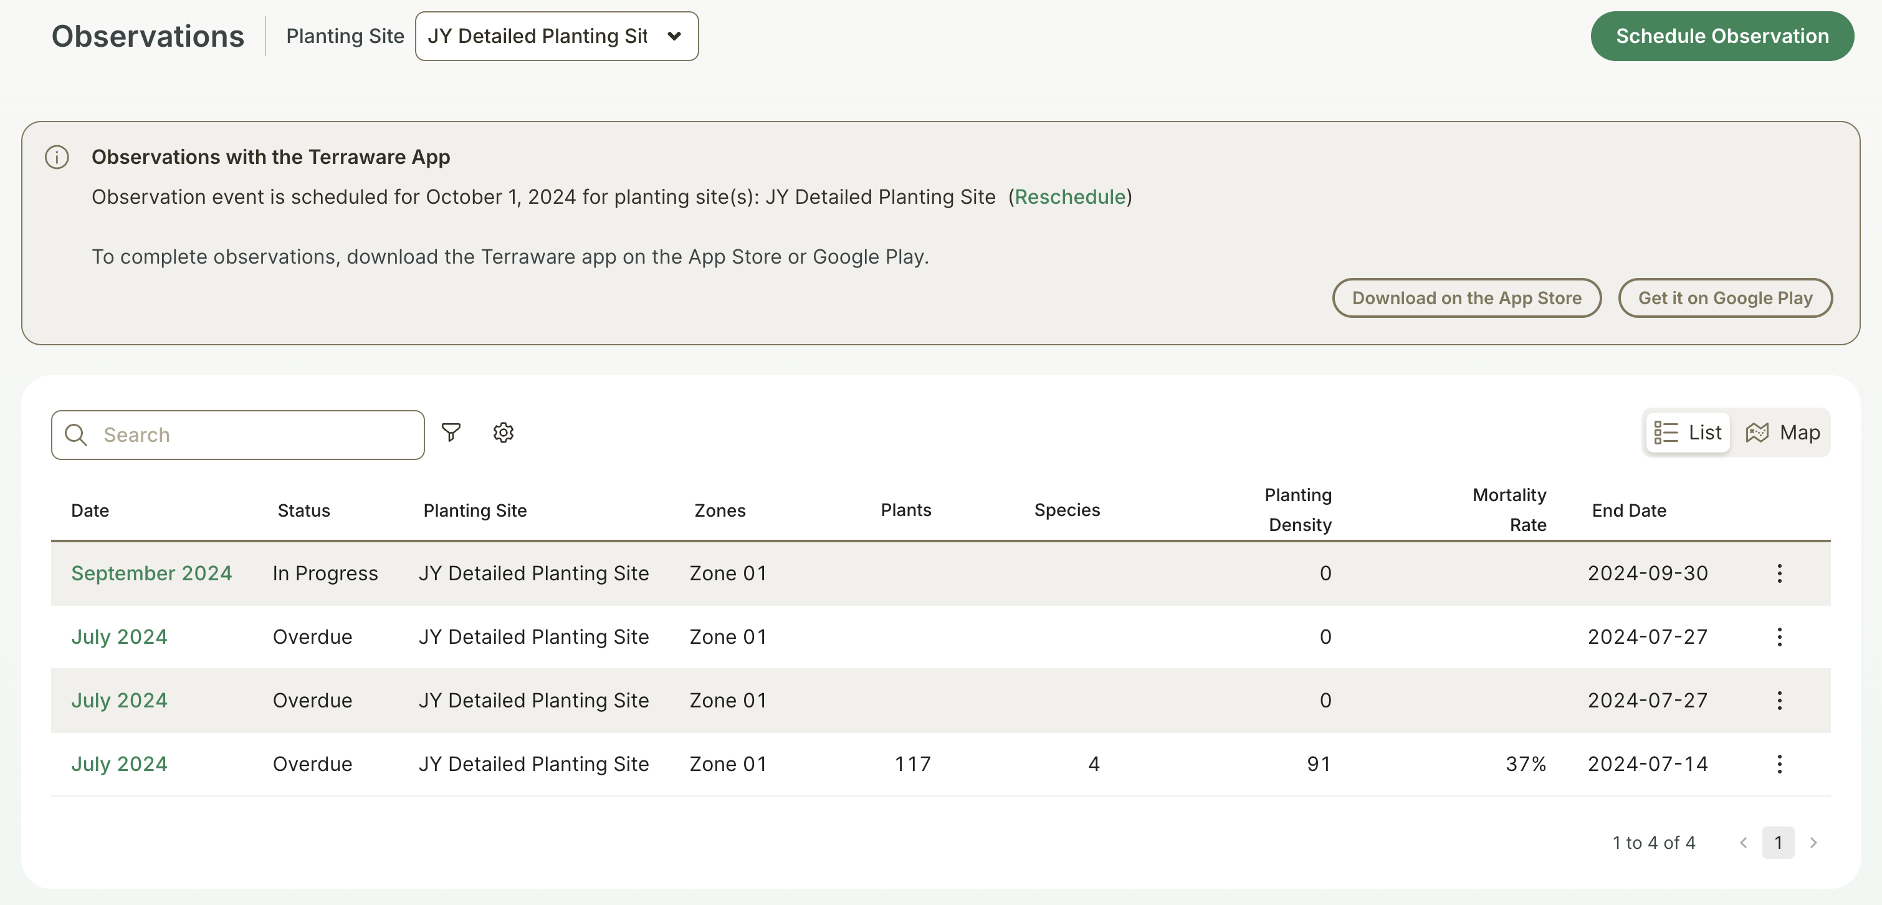Go to previous page arrow
The width and height of the screenshot is (1882, 905).
1744,843
